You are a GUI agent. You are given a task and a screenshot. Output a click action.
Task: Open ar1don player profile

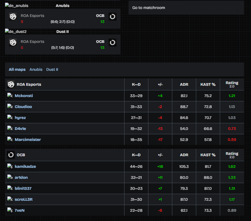(21, 177)
